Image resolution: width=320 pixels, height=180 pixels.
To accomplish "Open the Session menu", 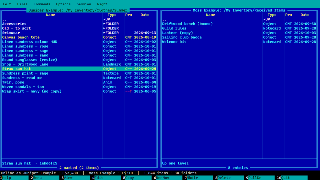I will click(x=84, y=4).
